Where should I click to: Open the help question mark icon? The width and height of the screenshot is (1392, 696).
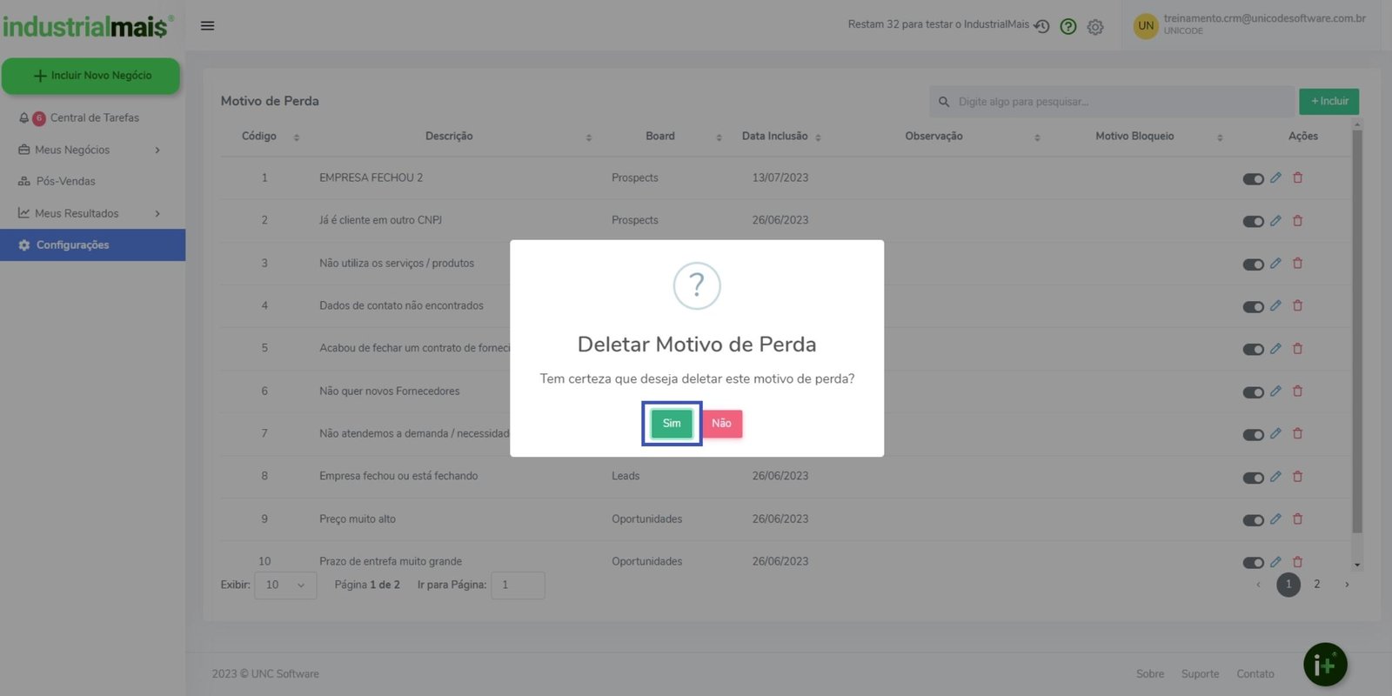1068,27
